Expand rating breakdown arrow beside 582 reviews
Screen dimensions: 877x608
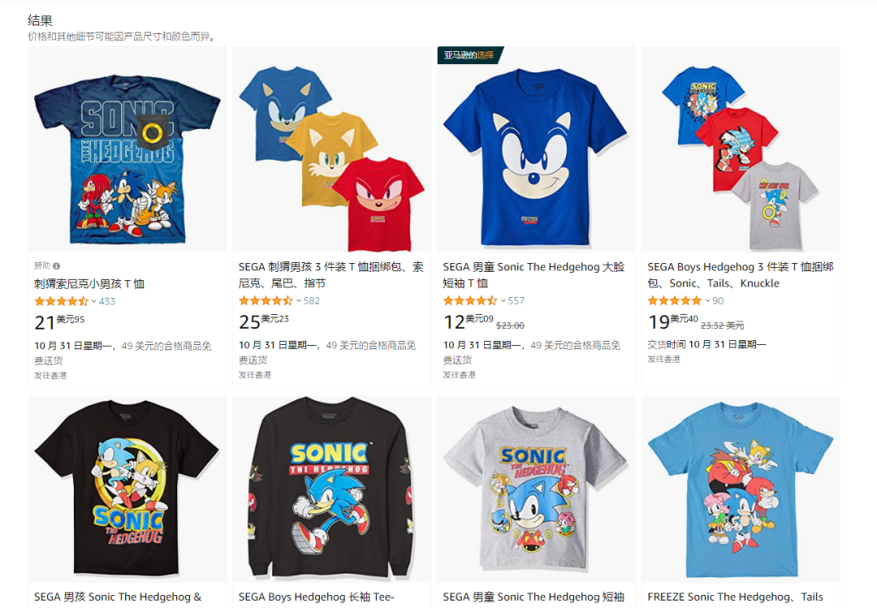click(299, 301)
